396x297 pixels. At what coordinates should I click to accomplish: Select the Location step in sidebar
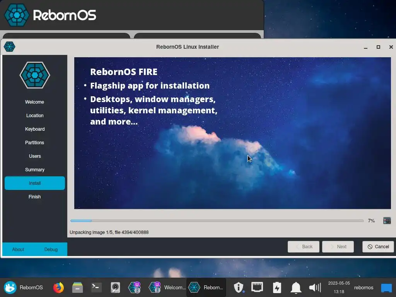pos(34,115)
